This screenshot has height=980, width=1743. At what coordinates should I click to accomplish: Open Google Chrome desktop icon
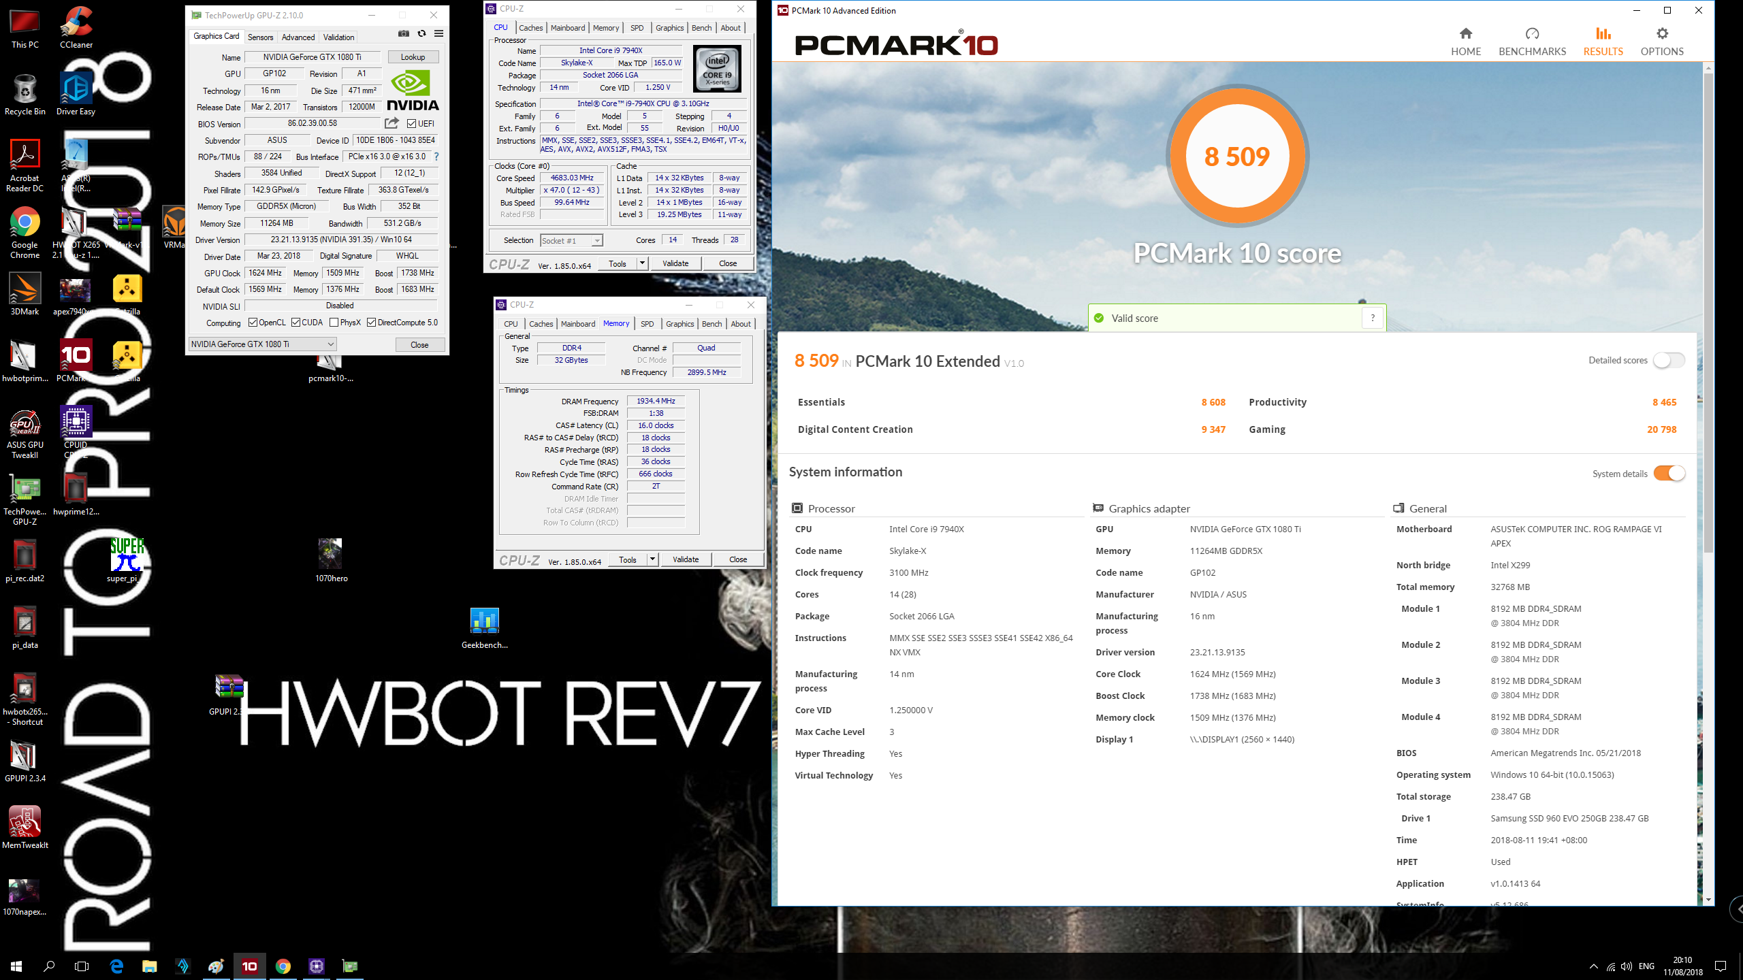pos(25,233)
